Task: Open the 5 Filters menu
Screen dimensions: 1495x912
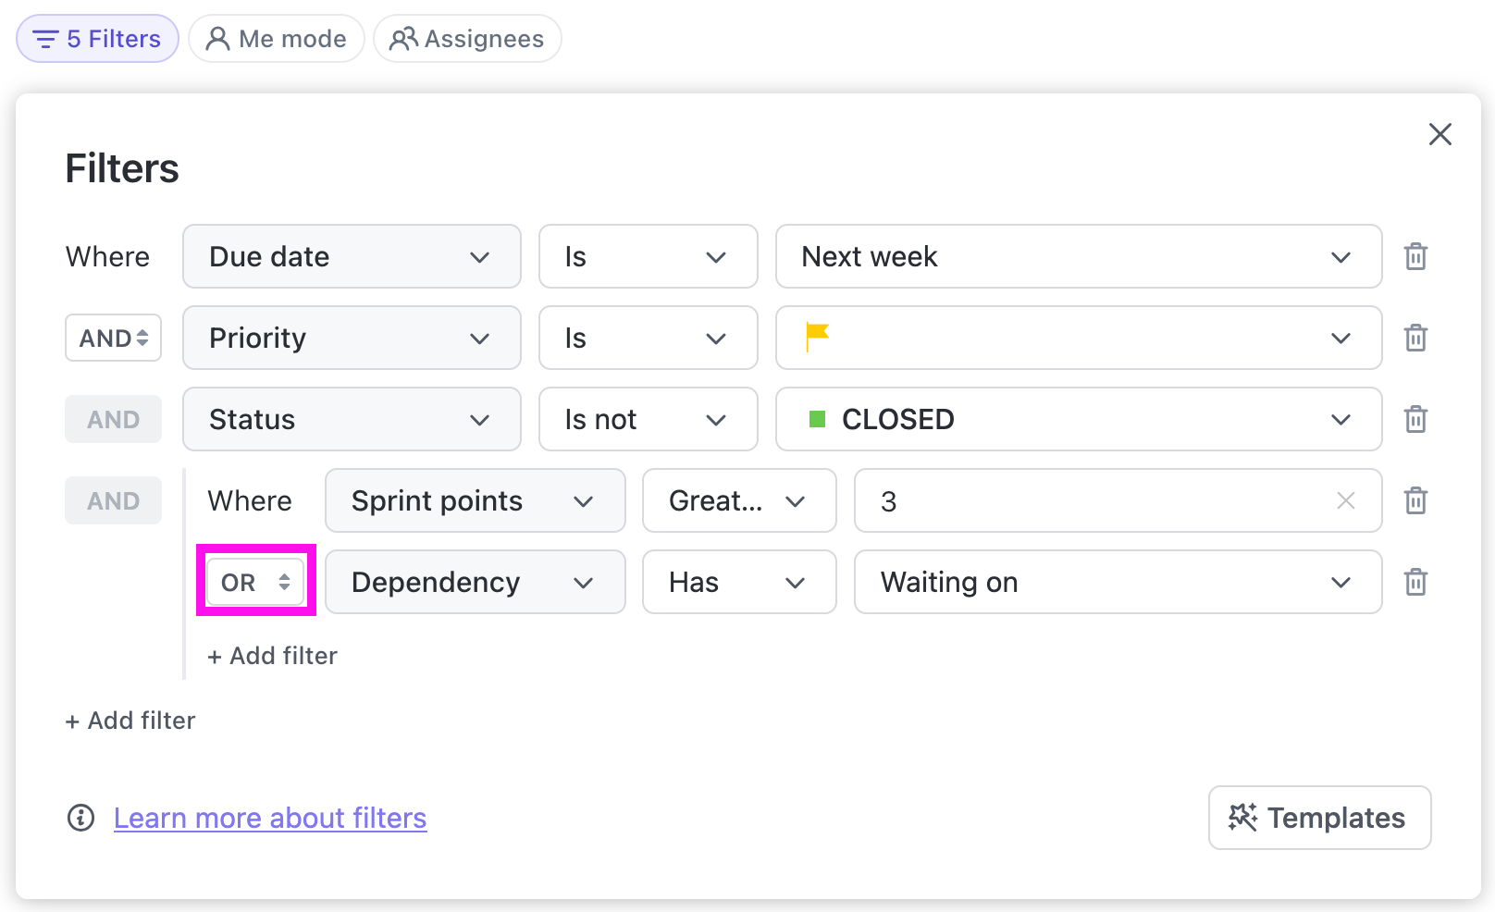Action: pyautogui.click(x=97, y=39)
